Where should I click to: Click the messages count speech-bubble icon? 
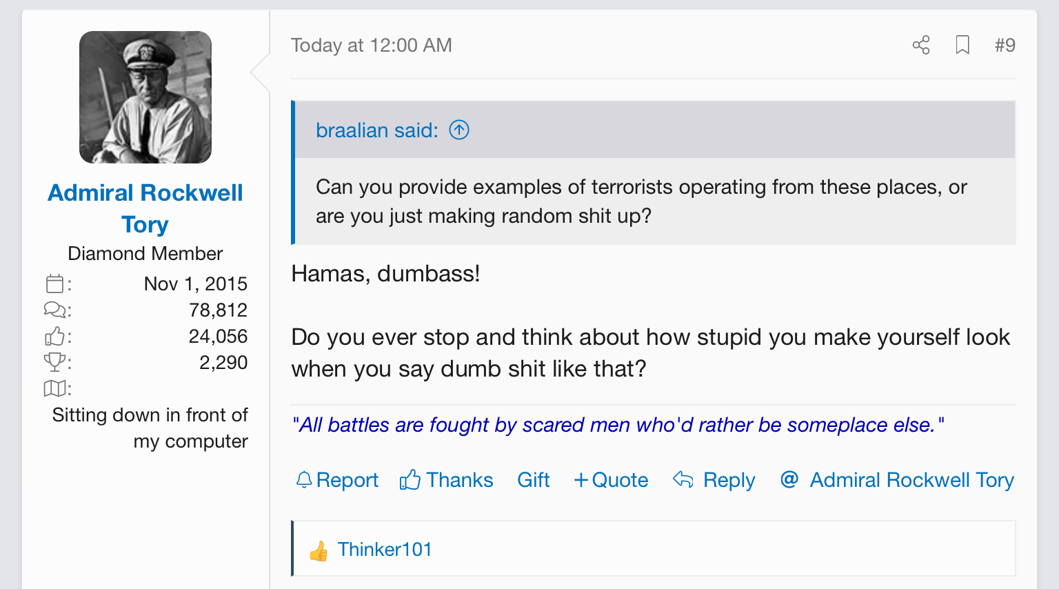point(54,310)
